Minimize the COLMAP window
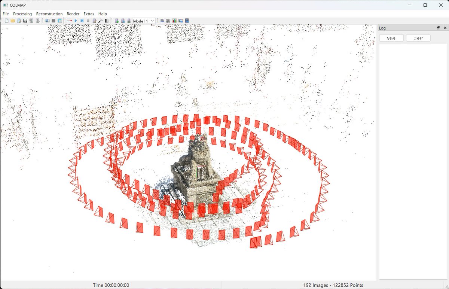Viewport: 449px width, 289px height. pos(408,5)
